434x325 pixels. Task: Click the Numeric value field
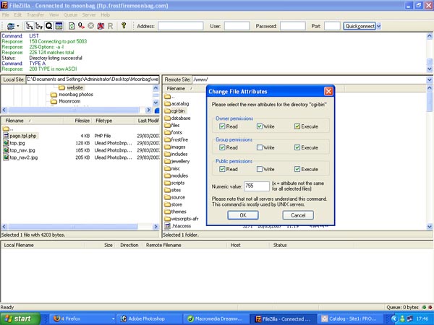tap(256, 186)
